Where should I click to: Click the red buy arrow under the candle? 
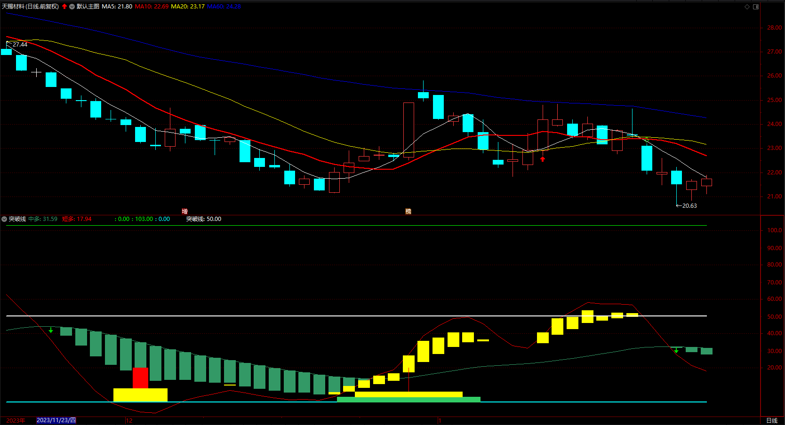click(543, 159)
